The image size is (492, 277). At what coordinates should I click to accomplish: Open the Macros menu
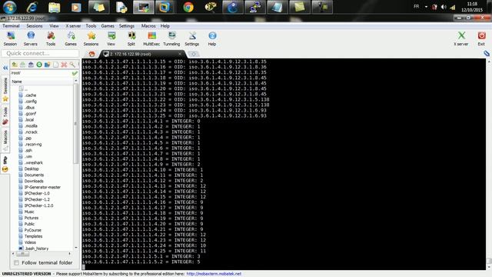[x=148, y=25]
